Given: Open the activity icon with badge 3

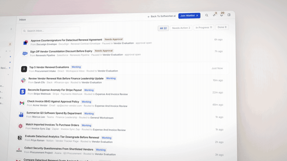Looking at the screenshot, I should pyautogui.click(x=214, y=15).
